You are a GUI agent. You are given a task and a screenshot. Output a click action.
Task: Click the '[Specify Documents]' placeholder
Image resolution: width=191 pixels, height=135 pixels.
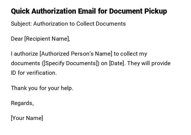click(x=71, y=63)
